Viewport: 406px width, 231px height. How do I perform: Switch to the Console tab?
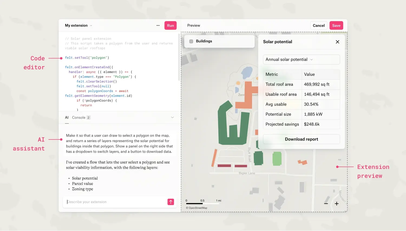click(x=79, y=118)
